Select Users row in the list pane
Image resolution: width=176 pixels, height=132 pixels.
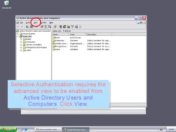click(x=57, y=50)
